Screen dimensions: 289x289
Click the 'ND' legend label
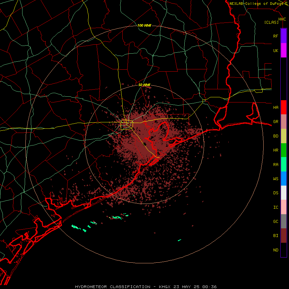276,250
